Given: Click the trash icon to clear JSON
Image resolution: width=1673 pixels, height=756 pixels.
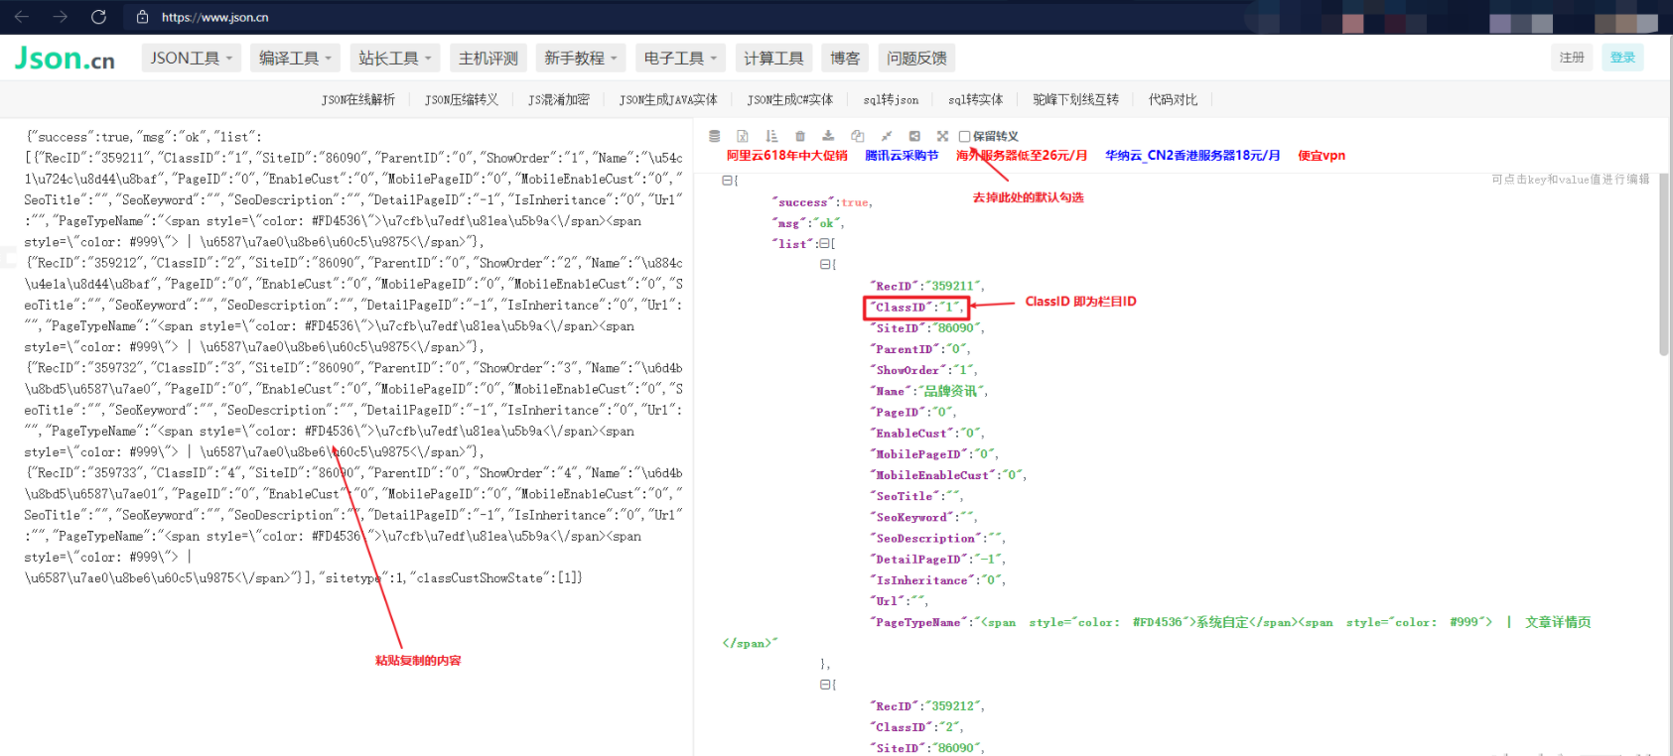Looking at the screenshot, I should point(800,136).
